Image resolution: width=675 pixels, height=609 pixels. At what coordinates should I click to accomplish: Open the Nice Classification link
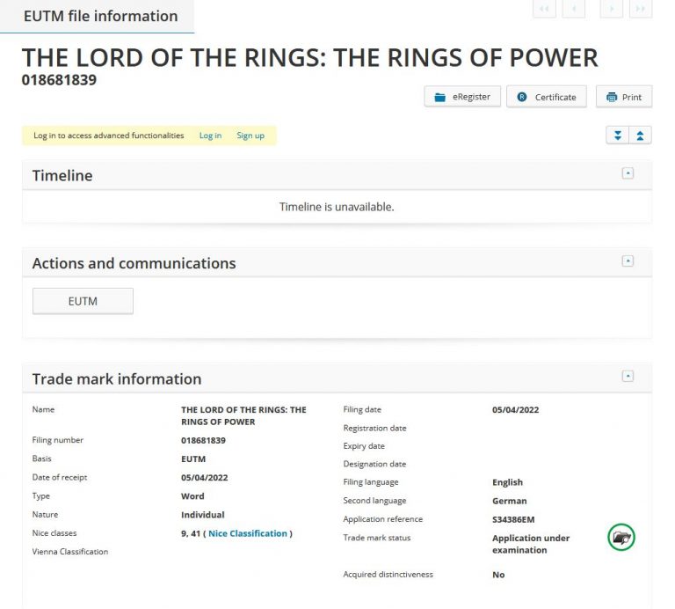tap(248, 533)
